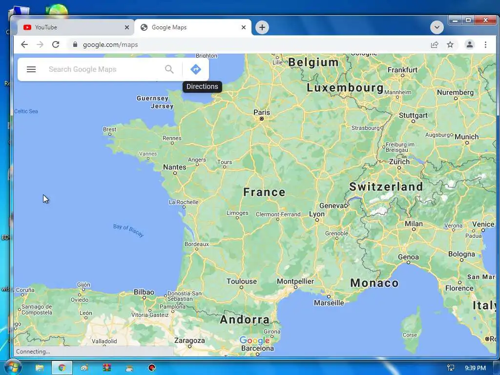The width and height of the screenshot is (500, 375).
Task: Switch to the YouTube tab
Action: pos(76,27)
